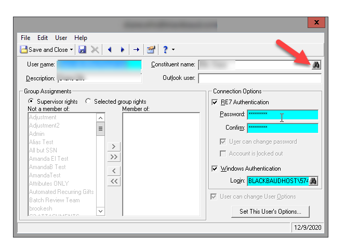This screenshot has width=358, height=251.
Task: Open the security options toolbar icon
Action: coord(151,49)
